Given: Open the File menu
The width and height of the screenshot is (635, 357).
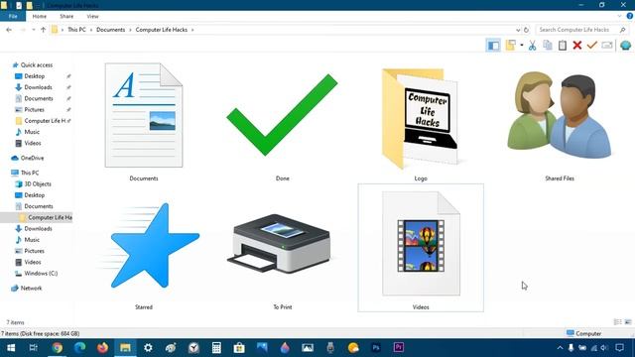Looking at the screenshot, I should (x=13, y=16).
